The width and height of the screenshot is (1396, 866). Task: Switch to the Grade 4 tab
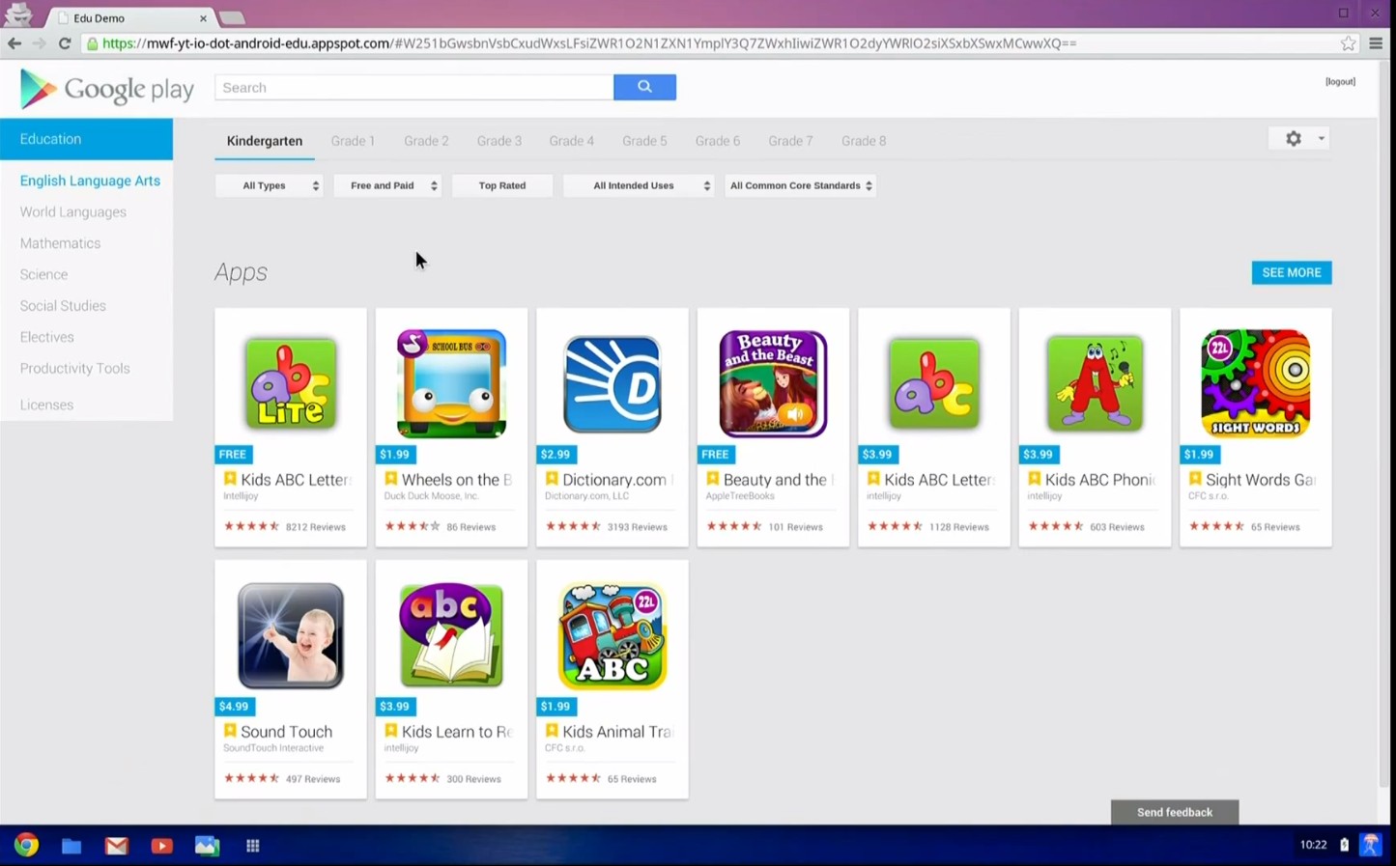pos(572,141)
